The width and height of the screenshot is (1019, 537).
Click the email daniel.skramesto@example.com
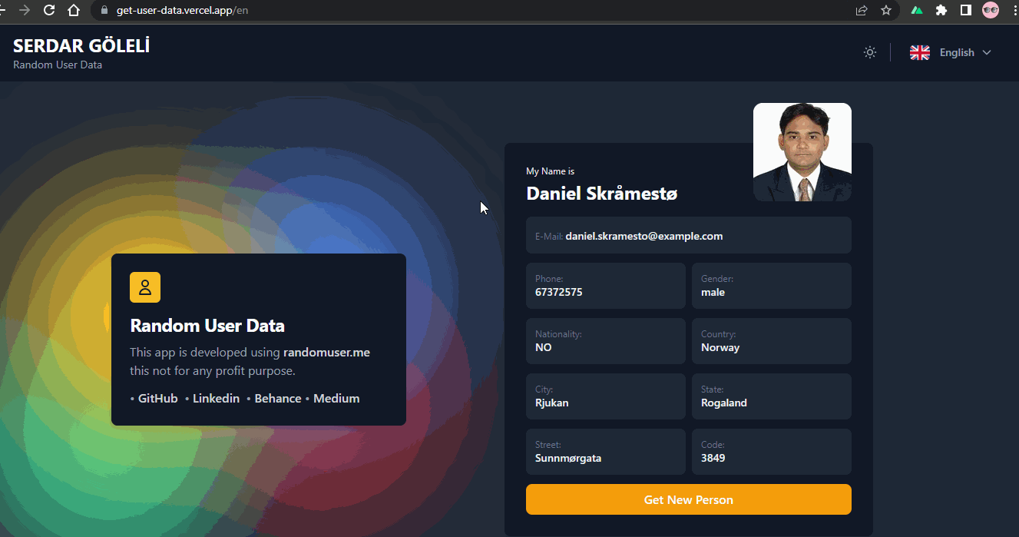[644, 236]
